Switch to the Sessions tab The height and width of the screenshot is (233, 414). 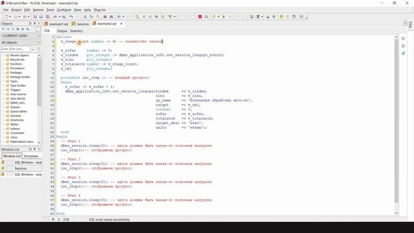pos(80,24)
